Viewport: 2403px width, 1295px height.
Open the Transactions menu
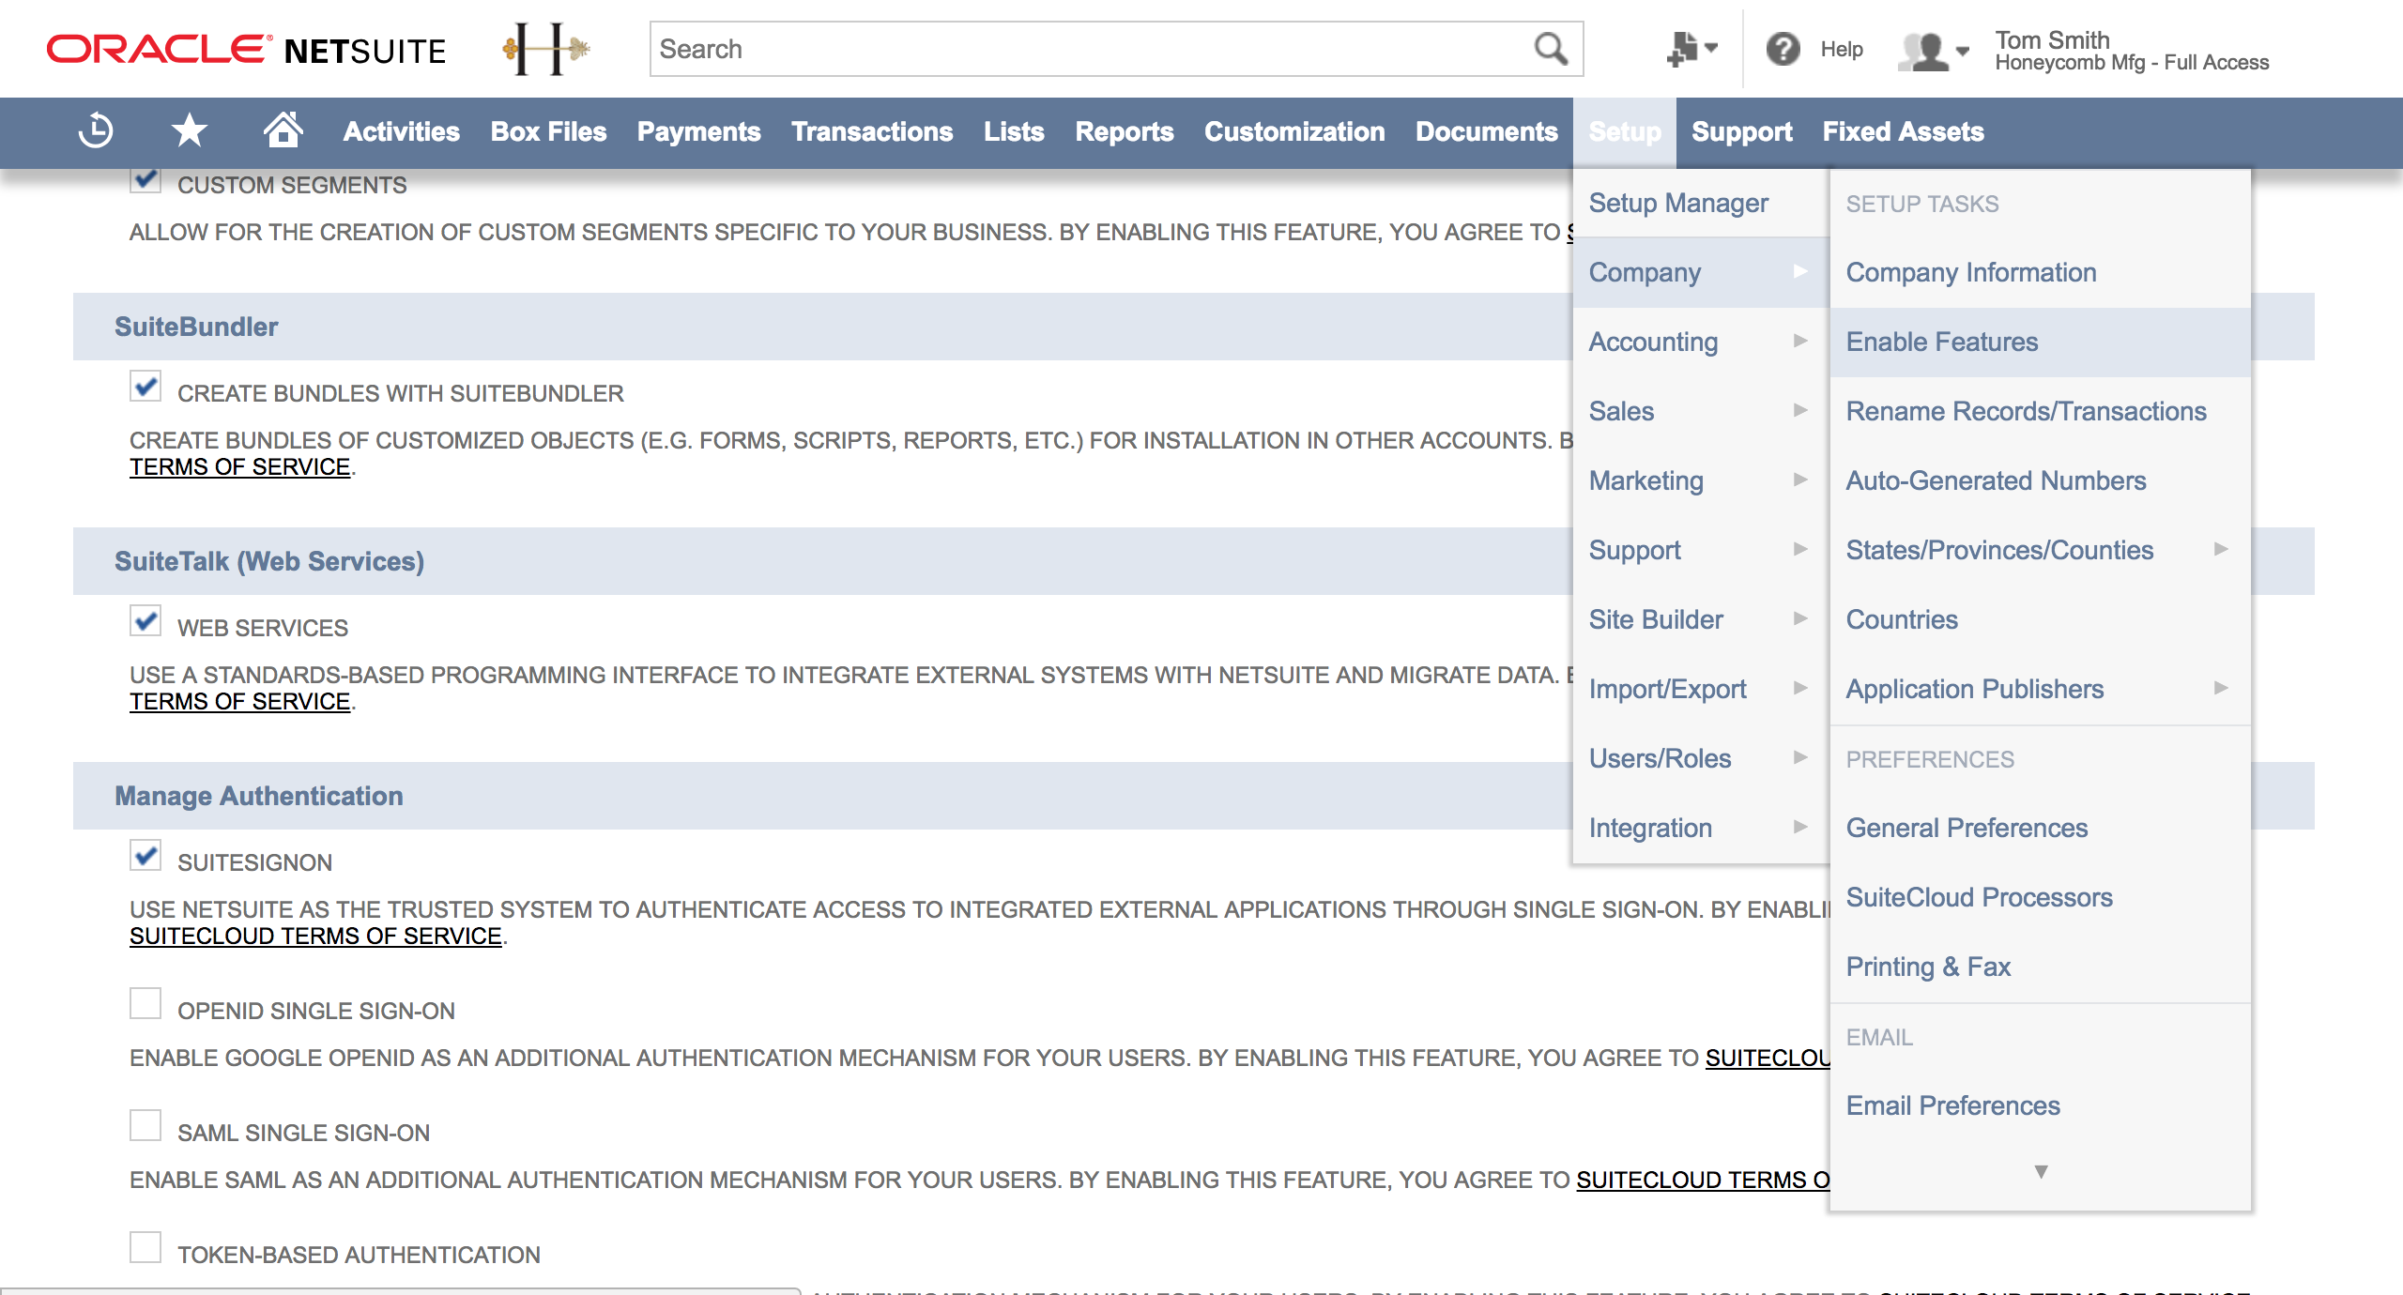click(872, 131)
